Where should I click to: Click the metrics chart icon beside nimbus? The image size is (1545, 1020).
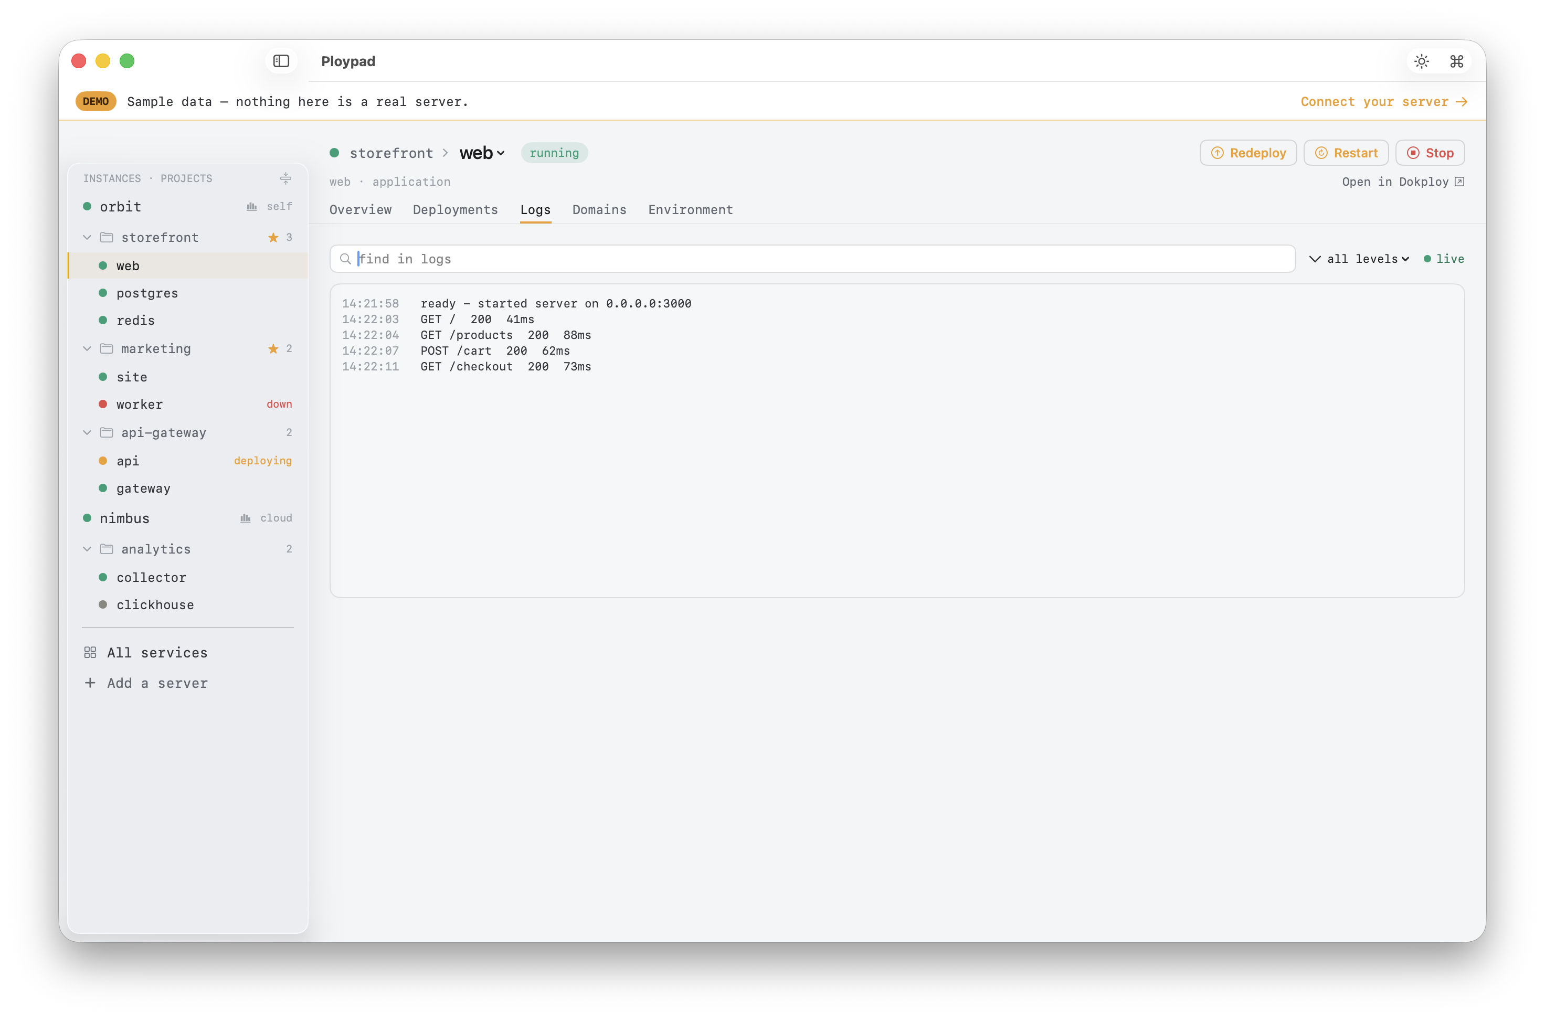[245, 518]
